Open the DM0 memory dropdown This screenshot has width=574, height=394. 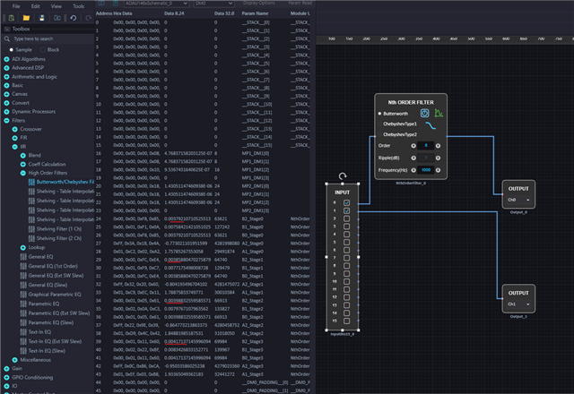click(x=213, y=4)
